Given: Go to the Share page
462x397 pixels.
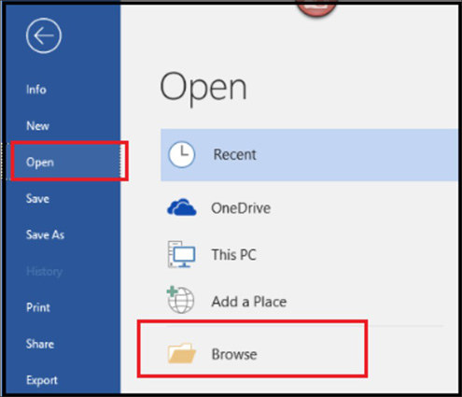Looking at the screenshot, I should [x=40, y=344].
